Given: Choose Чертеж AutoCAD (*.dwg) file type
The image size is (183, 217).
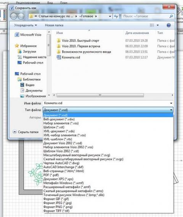Looking at the screenshot, I should point(108,163).
